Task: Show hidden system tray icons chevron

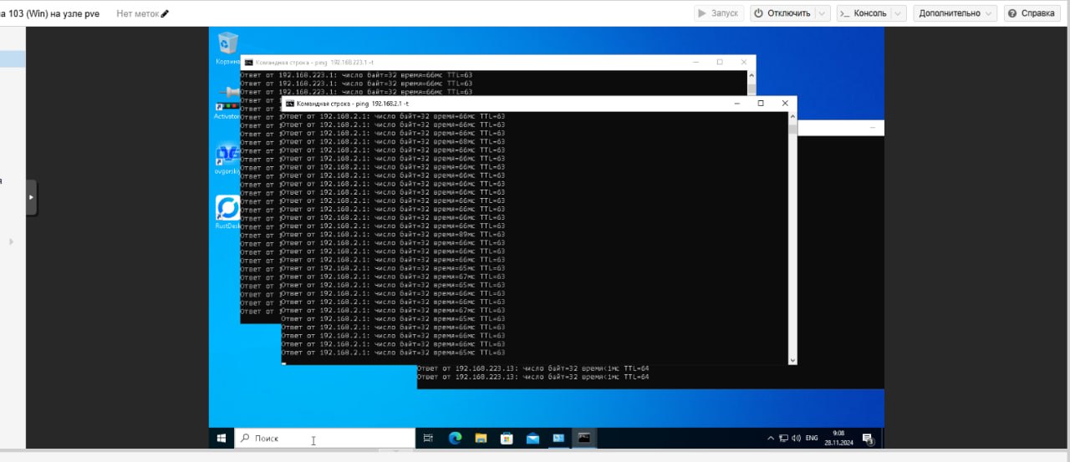Action: point(771,438)
